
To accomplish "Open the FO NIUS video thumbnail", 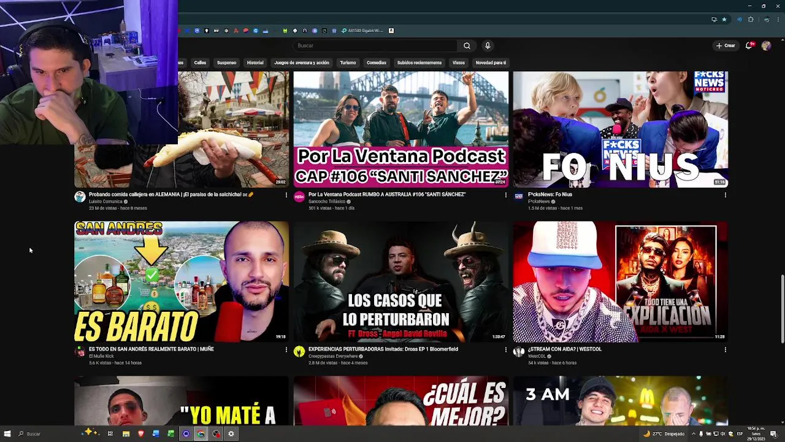I will point(621,129).
